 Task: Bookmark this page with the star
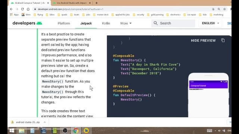224,9
